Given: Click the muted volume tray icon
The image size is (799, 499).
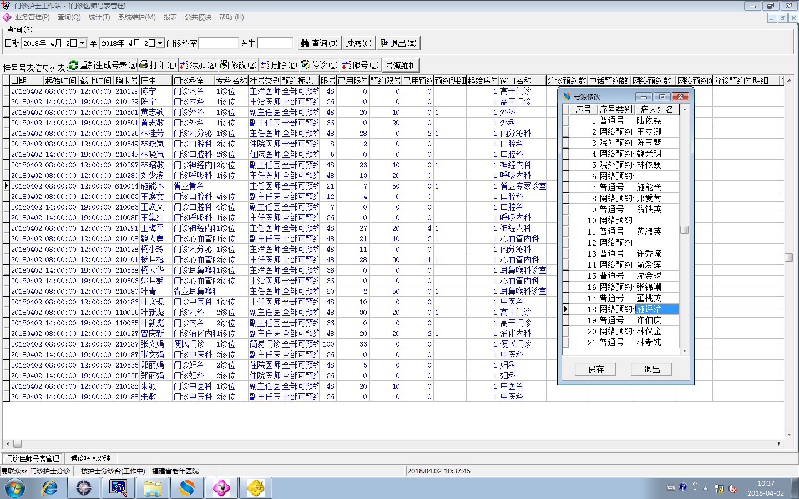Looking at the screenshot, I should [732, 489].
